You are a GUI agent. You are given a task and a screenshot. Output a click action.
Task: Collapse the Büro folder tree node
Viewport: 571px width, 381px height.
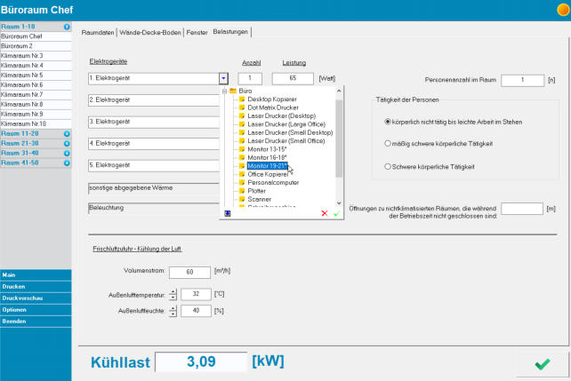pos(223,91)
